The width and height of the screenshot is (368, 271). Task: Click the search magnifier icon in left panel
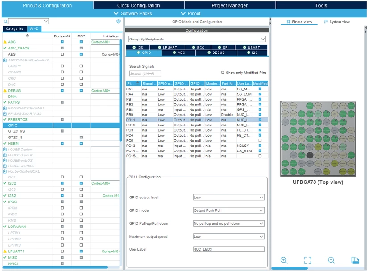pyautogui.click(x=5, y=21)
